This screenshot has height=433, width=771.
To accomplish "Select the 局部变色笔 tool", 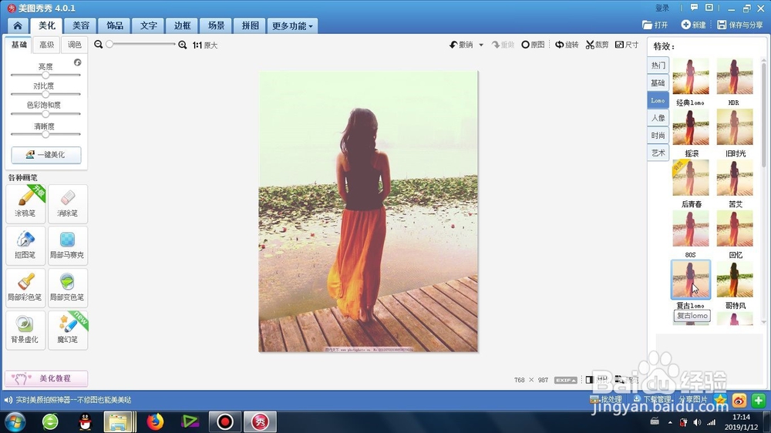I will pyautogui.click(x=68, y=287).
